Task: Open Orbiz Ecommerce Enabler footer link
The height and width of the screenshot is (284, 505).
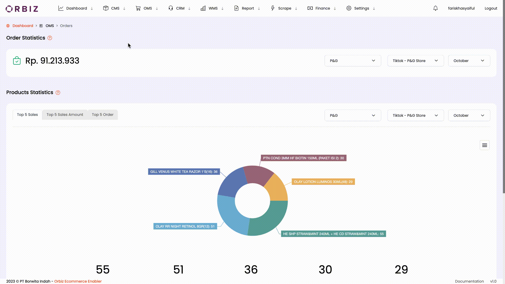Action: 78,281
